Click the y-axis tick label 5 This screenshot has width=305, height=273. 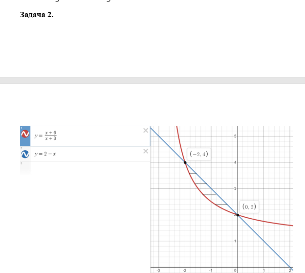point(235,136)
